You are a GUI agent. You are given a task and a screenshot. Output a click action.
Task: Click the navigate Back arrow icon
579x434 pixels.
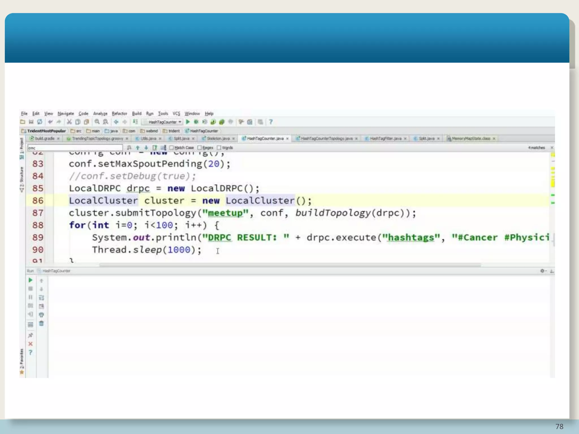[x=116, y=122]
